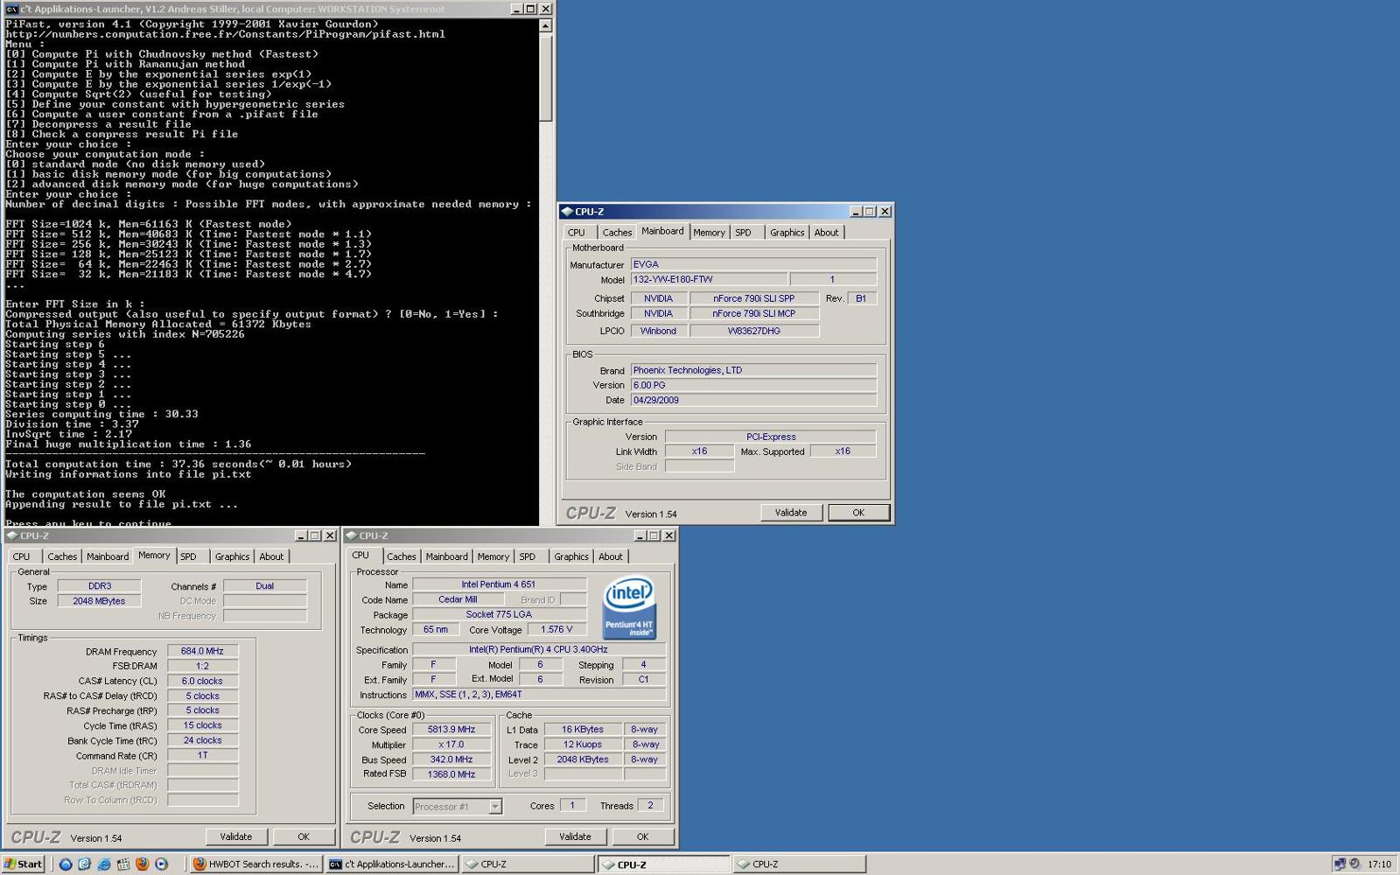Click the DRAM Frequency value 684.0 MHz
Image resolution: width=1400 pixels, height=875 pixels.
202,651
